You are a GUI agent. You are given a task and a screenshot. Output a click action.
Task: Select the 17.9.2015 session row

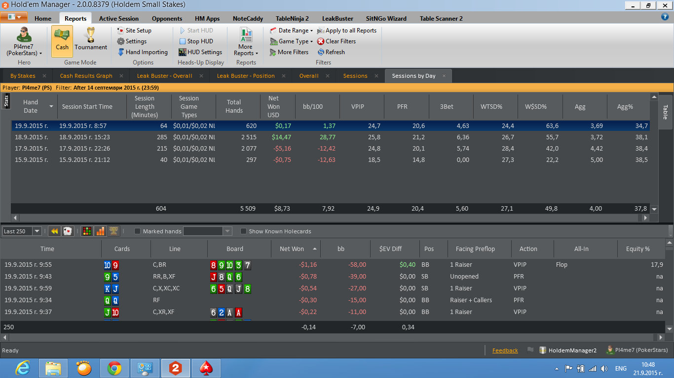pos(330,148)
